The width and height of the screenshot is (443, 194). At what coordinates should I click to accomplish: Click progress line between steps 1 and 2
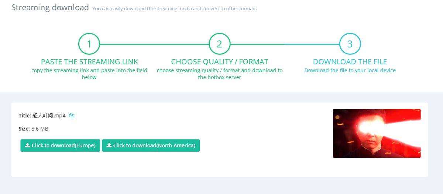(x=154, y=45)
